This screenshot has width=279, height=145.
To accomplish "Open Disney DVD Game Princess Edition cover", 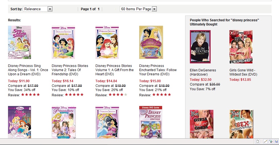I will pos(151,122).
